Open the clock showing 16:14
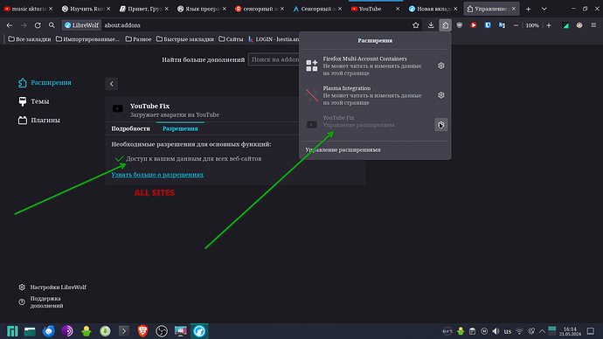 (570, 331)
